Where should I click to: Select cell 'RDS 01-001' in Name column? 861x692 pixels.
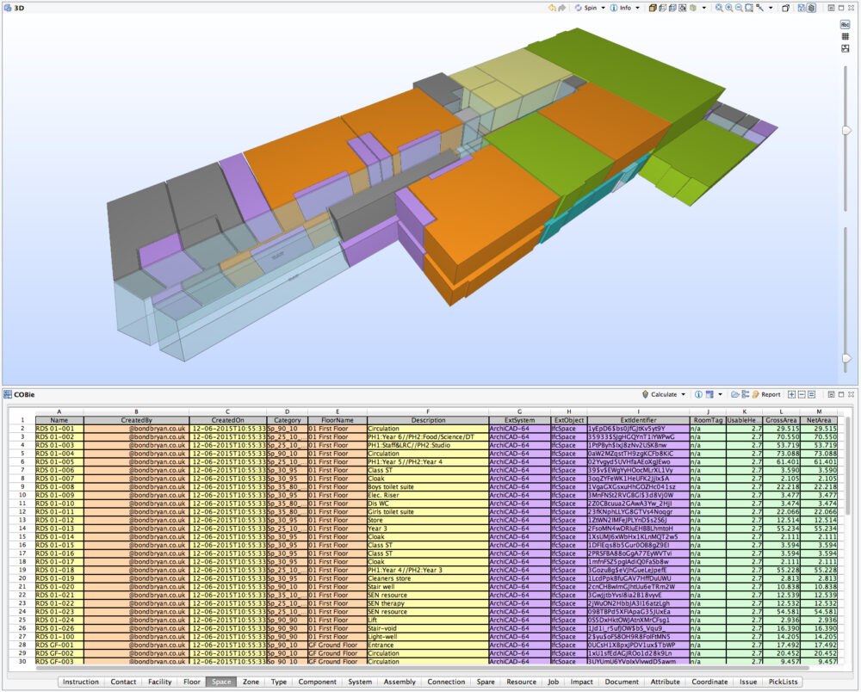pos(59,429)
